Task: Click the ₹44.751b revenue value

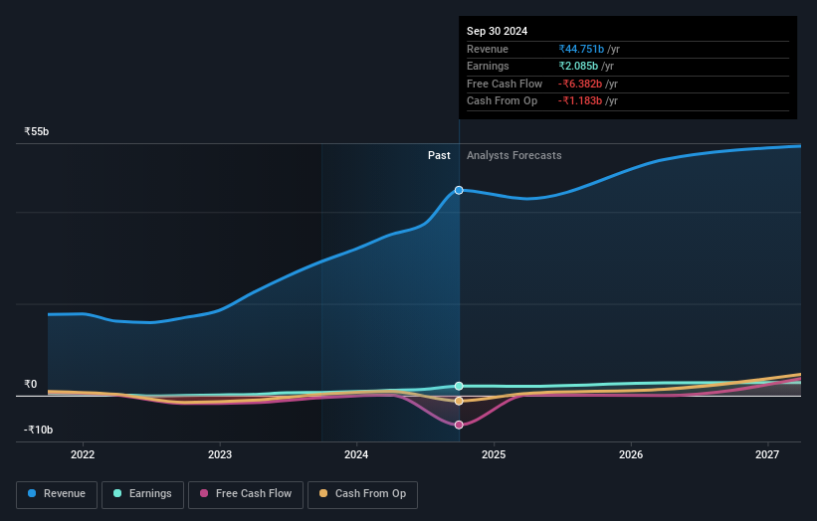Action: (x=581, y=49)
